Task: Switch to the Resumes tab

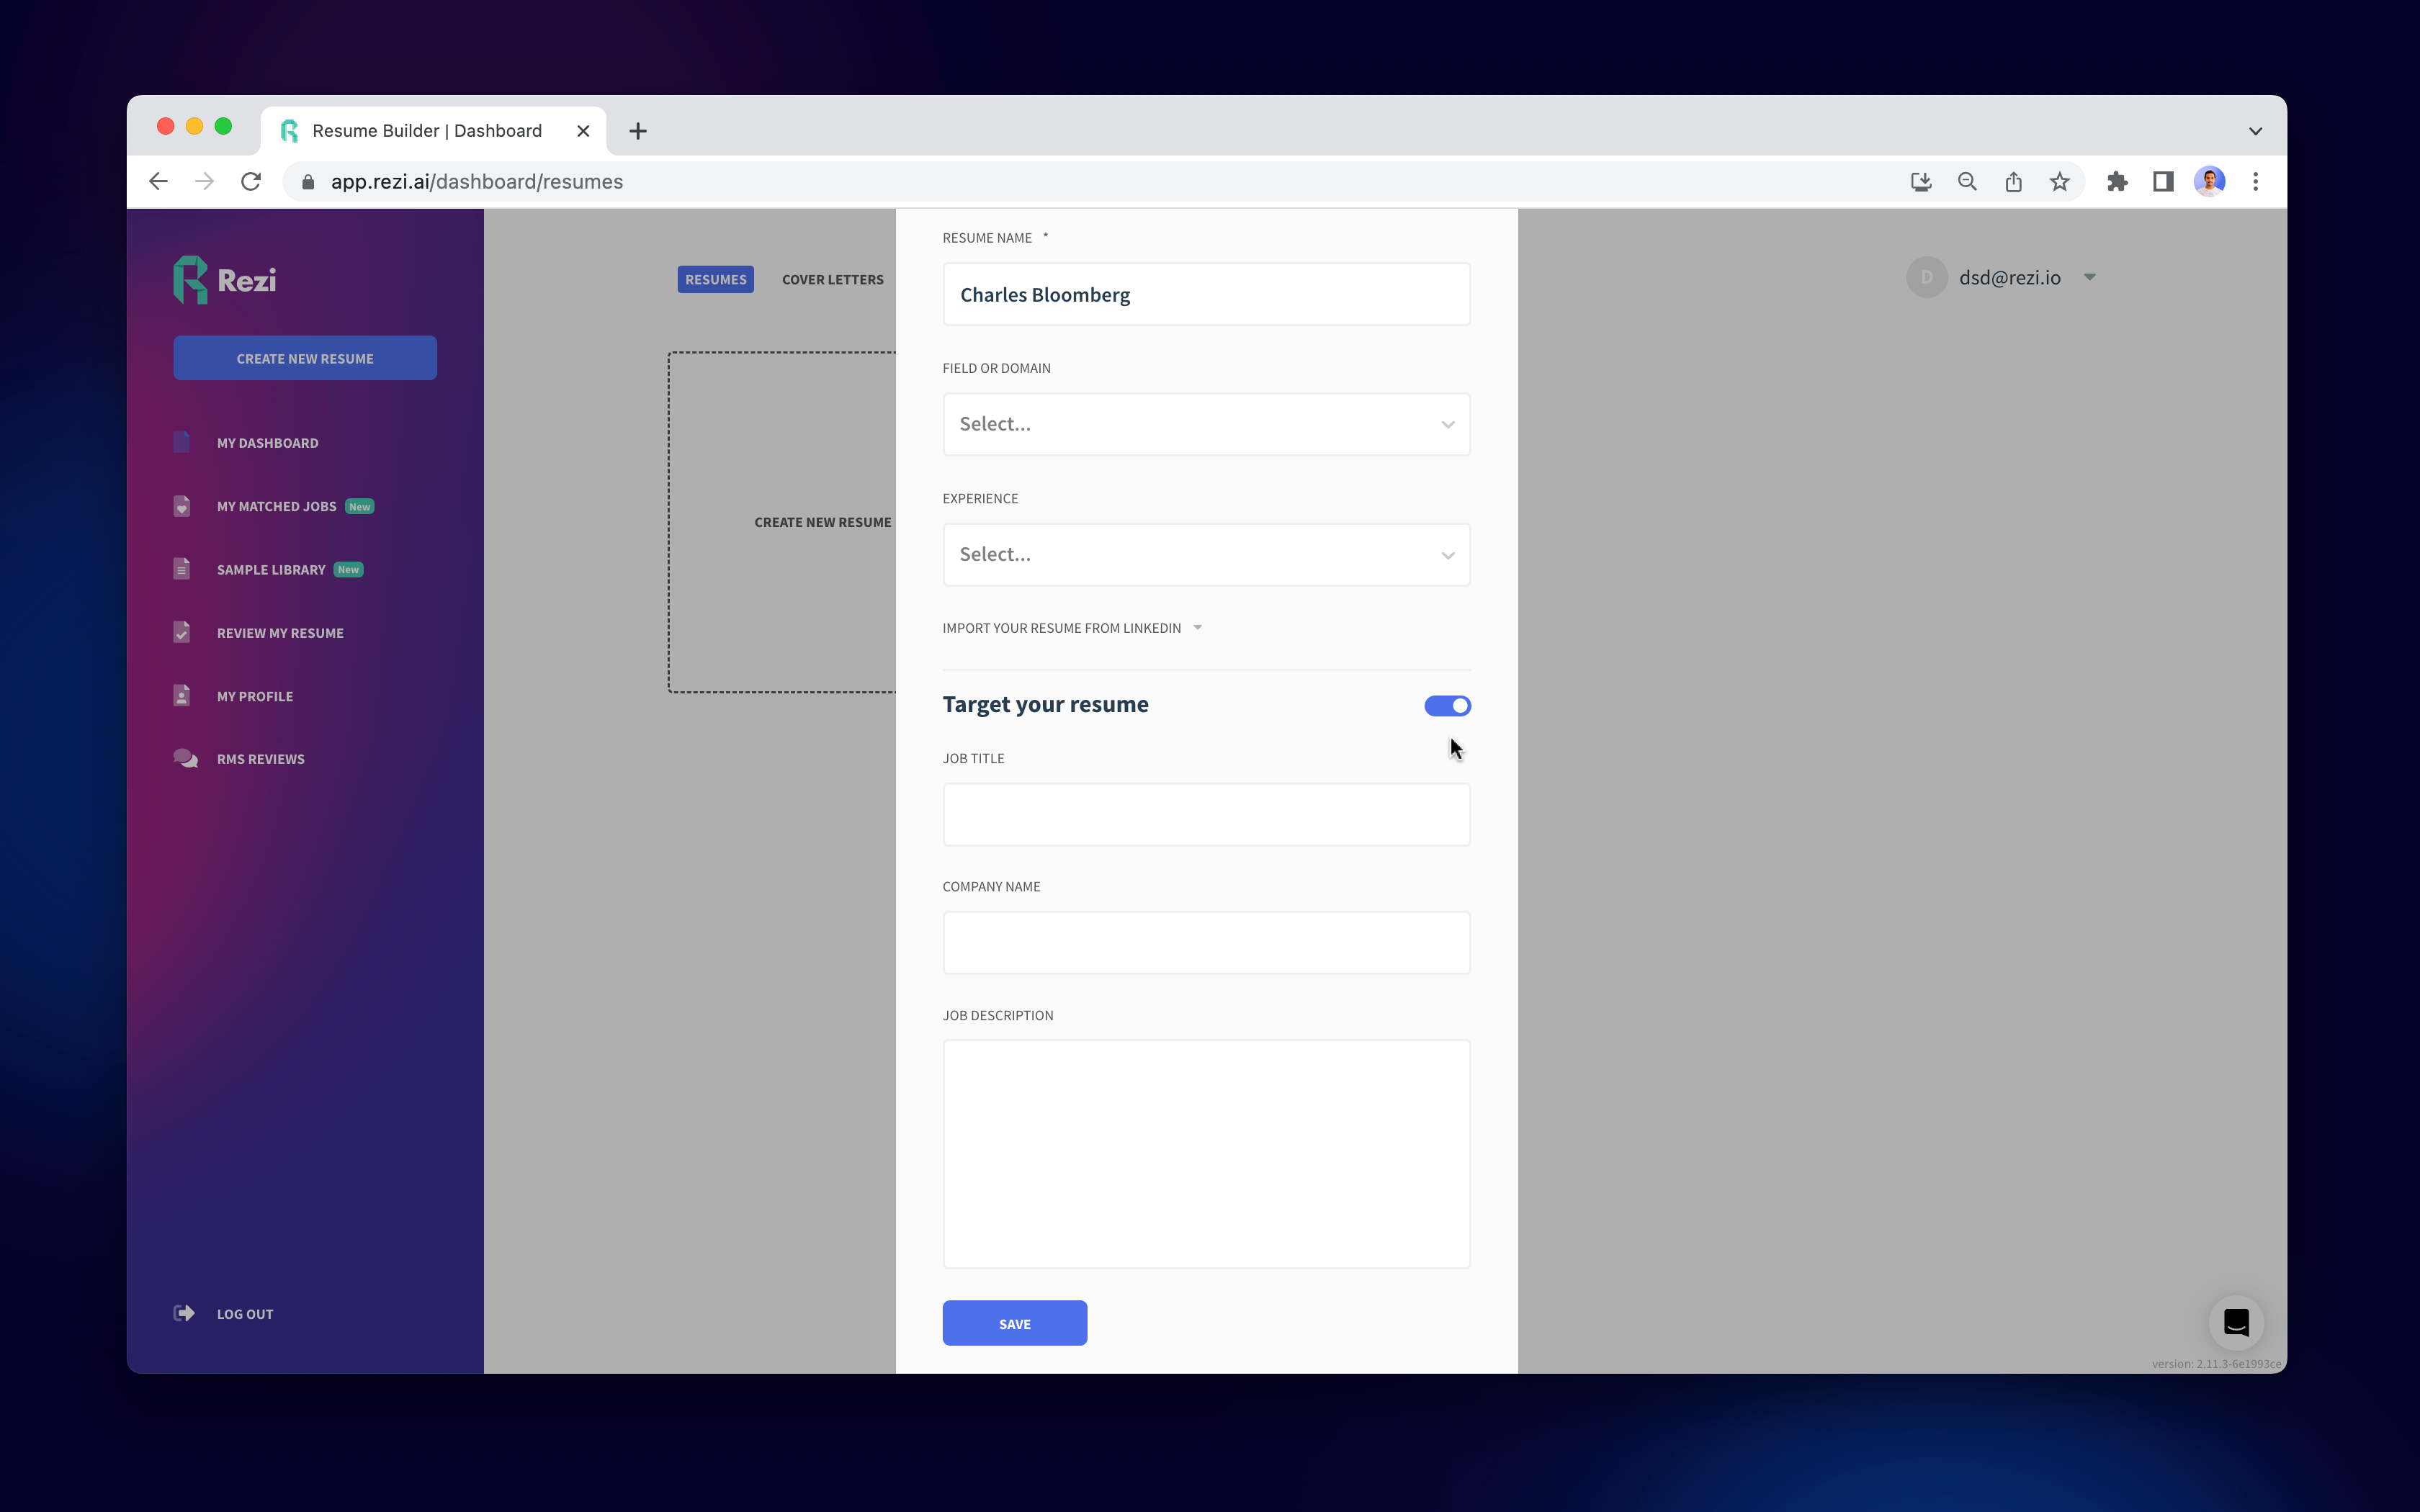Action: coord(715,279)
